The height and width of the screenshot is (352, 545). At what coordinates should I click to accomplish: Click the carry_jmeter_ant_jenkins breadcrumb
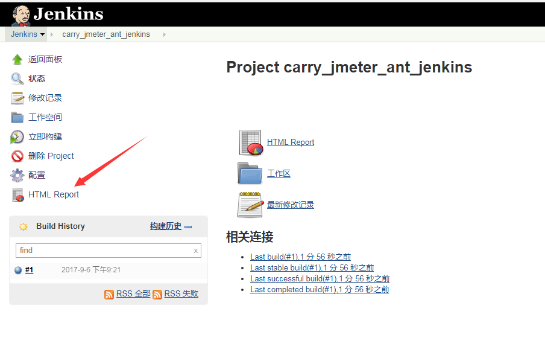point(106,34)
